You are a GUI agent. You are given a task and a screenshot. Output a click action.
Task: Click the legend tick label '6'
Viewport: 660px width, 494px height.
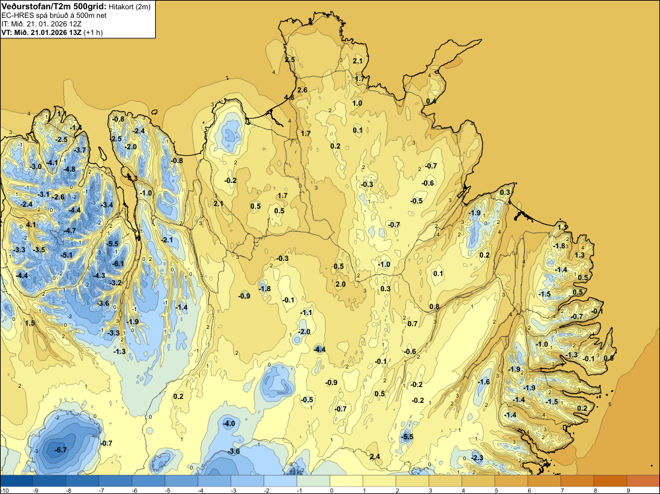(x=529, y=490)
